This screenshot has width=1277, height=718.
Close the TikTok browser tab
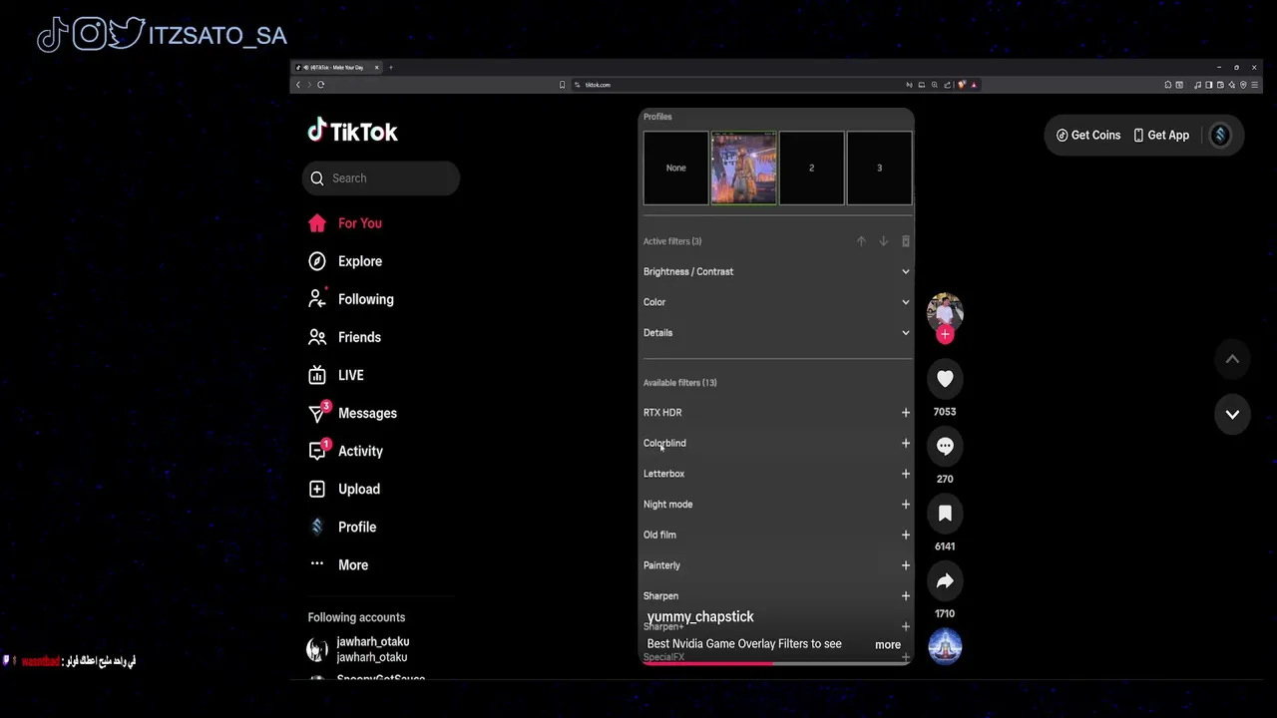pos(376,68)
